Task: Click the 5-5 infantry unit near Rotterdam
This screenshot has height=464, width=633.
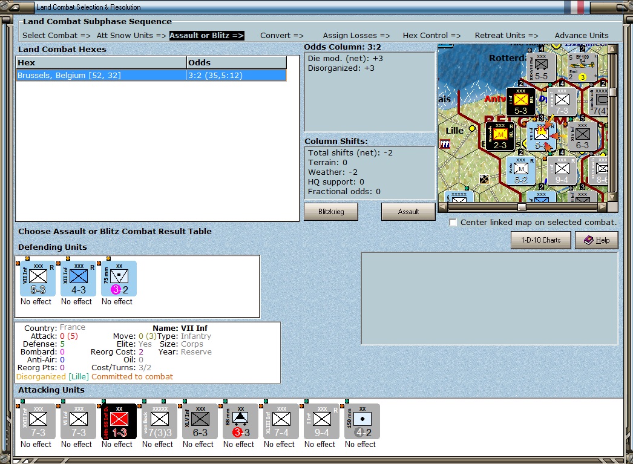Action: coord(542,67)
